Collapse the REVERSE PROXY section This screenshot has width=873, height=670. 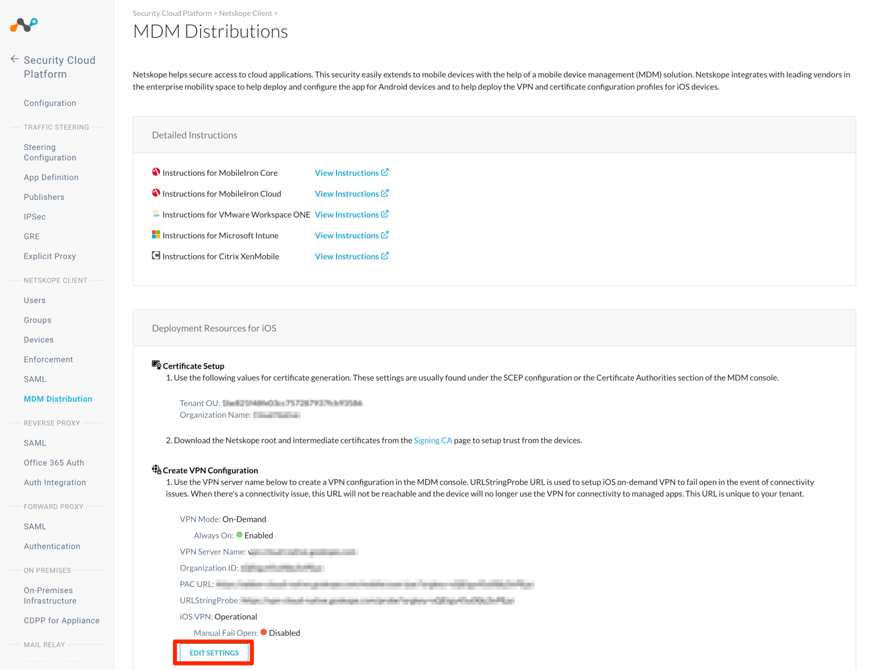(x=52, y=423)
